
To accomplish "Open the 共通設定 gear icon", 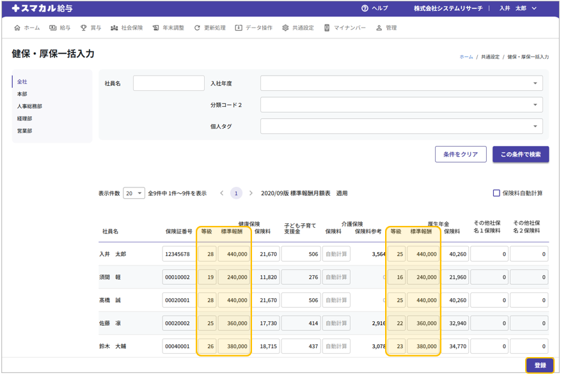I will click(x=285, y=28).
